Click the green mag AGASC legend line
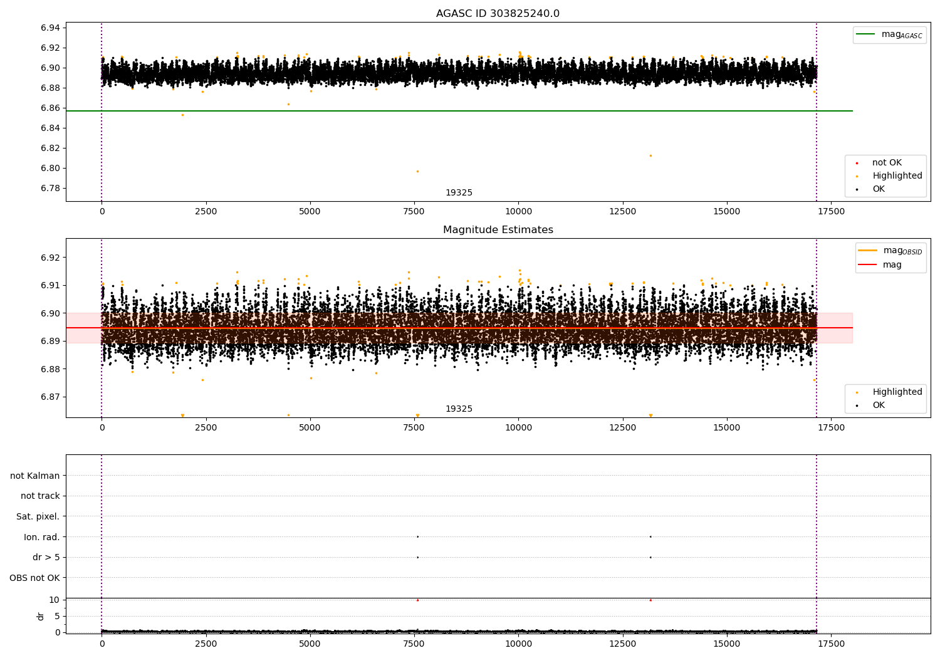The image size is (940, 658). pos(866,34)
